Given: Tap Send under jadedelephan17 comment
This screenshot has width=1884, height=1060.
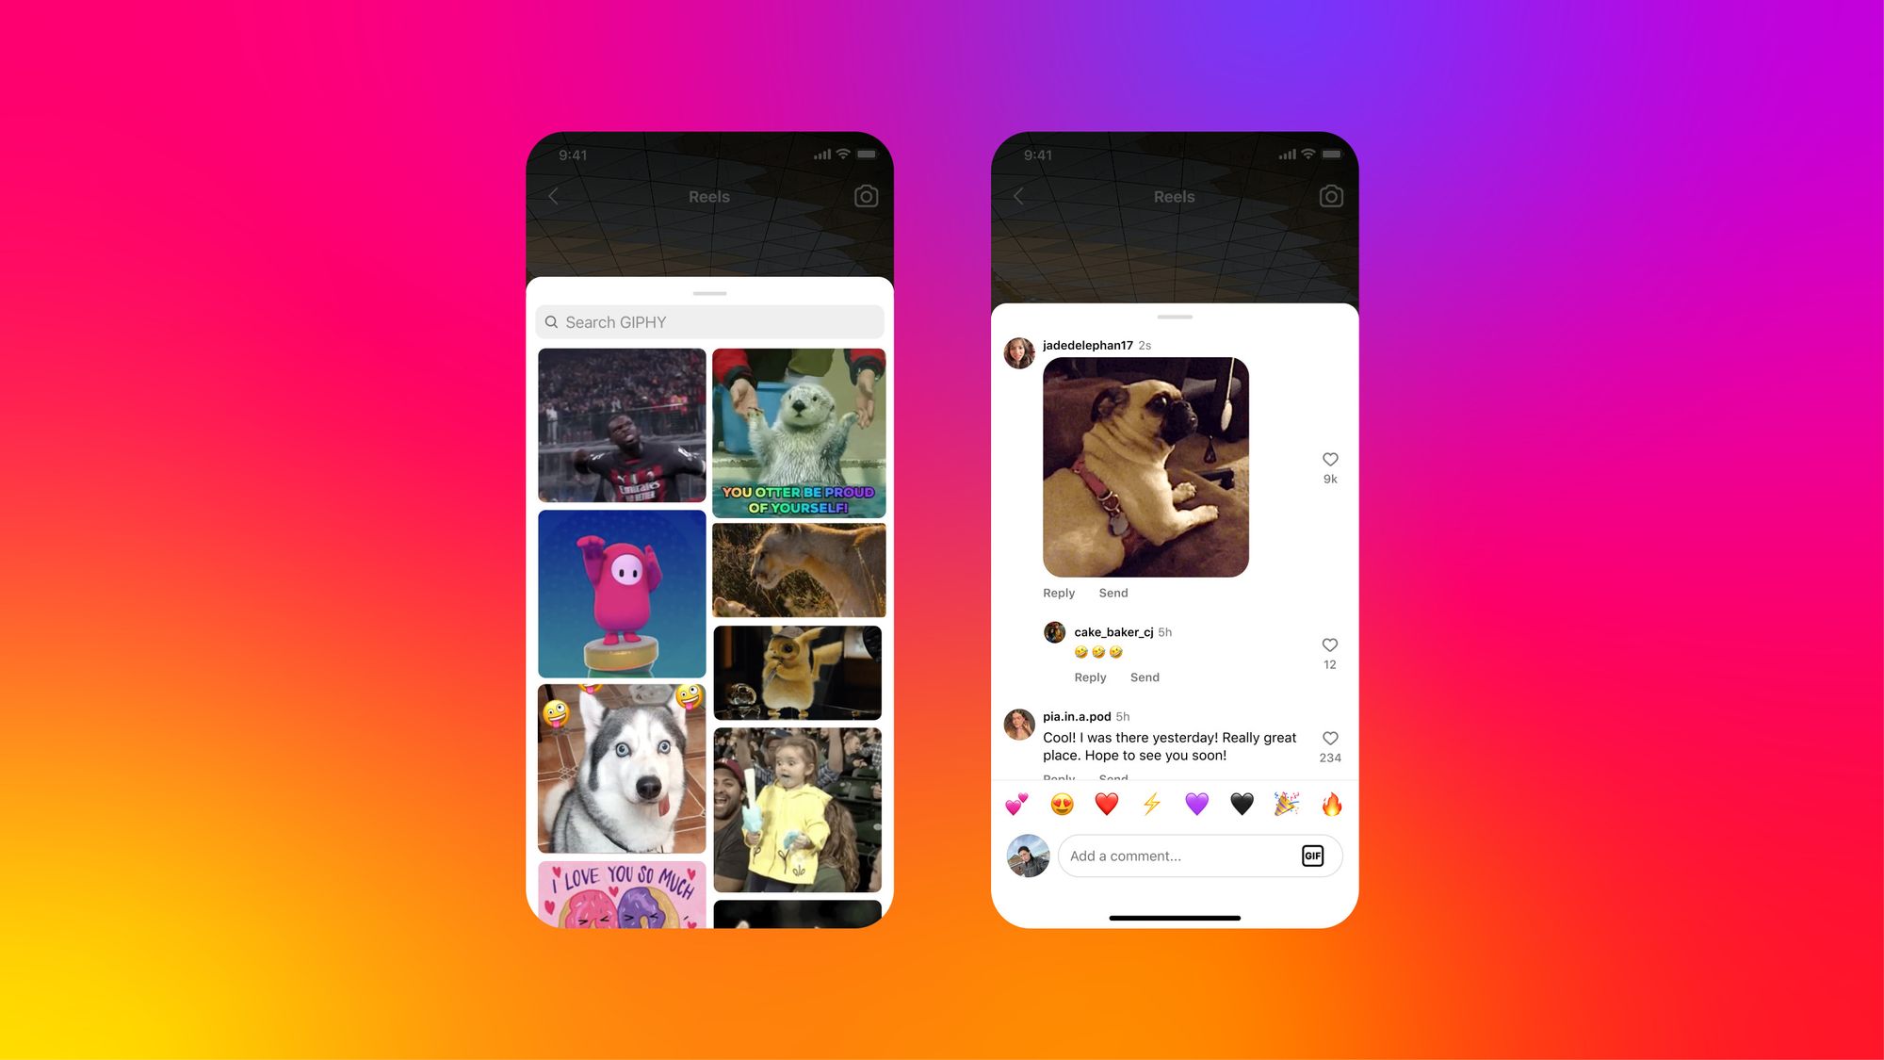Looking at the screenshot, I should pos(1113,593).
